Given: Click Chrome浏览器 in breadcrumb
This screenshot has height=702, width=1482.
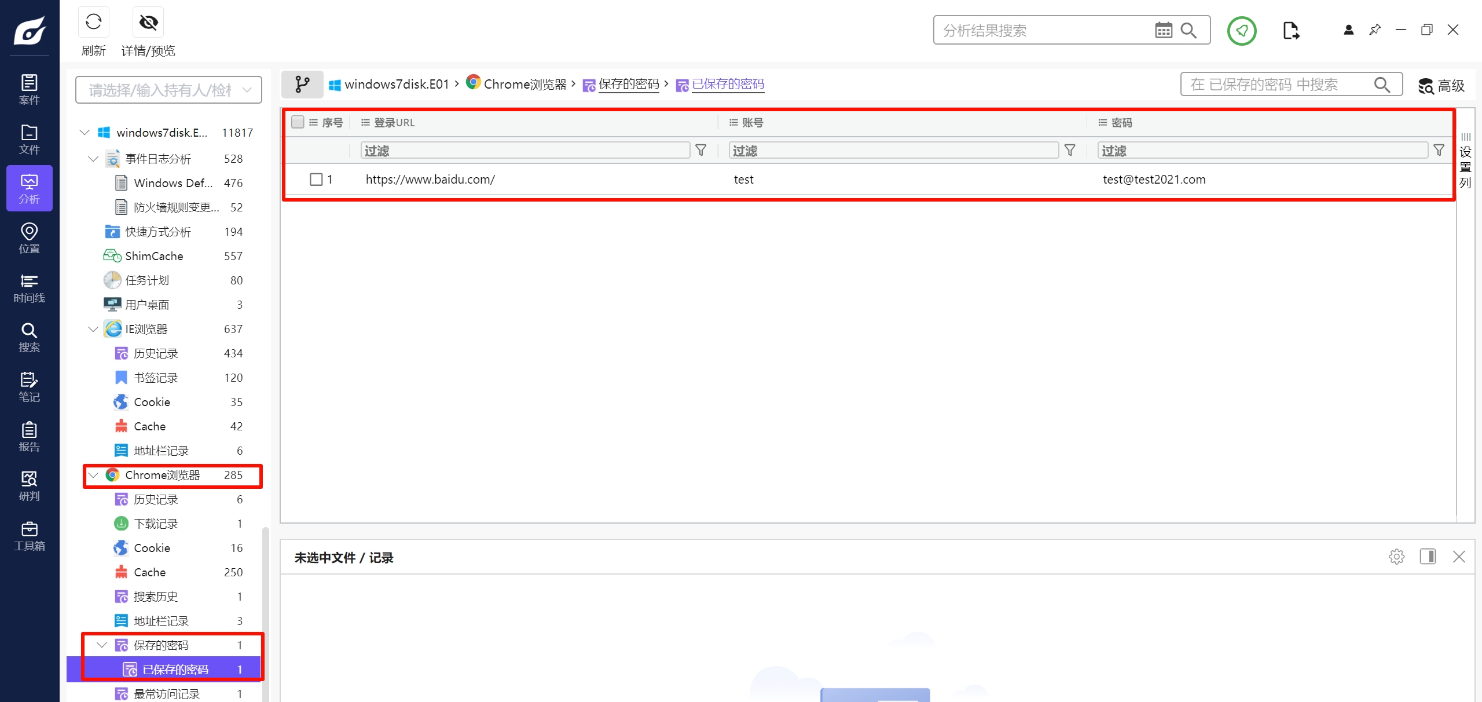Looking at the screenshot, I should pyautogui.click(x=525, y=85).
